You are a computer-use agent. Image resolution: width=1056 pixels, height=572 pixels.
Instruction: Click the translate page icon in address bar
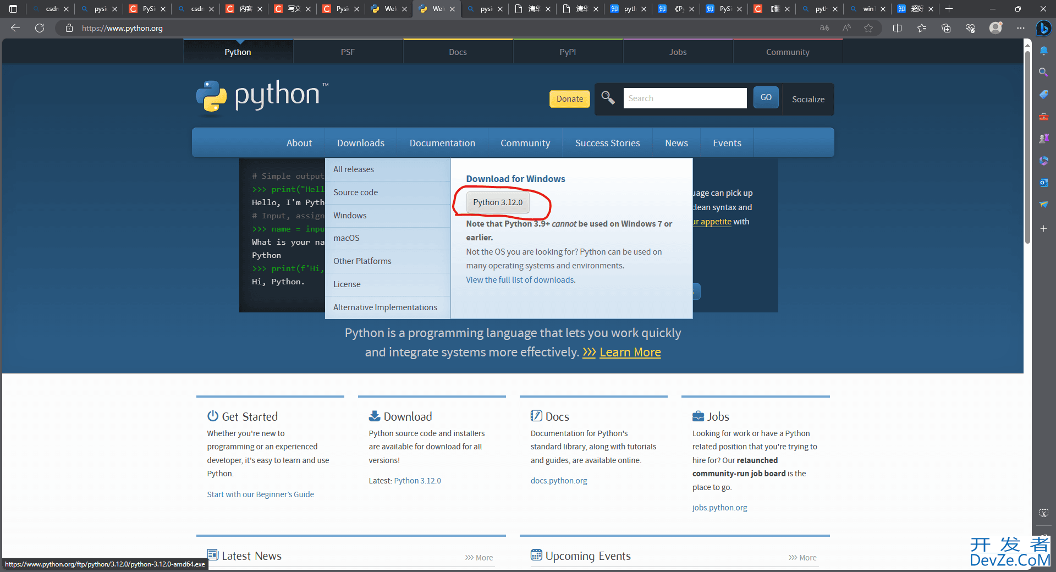[x=824, y=28]
